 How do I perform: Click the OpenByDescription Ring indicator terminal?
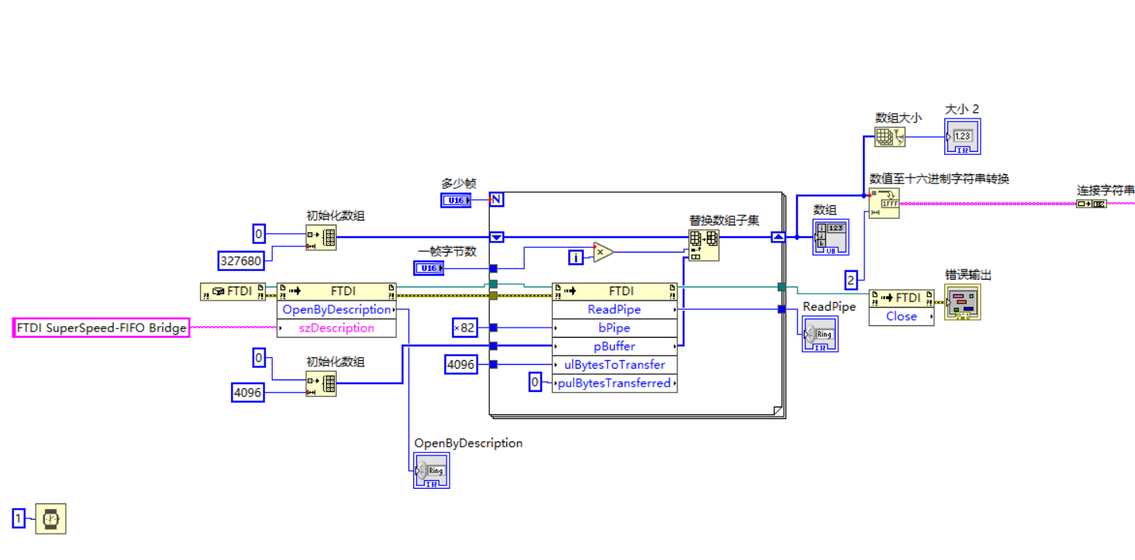click(x=431, y=470)
